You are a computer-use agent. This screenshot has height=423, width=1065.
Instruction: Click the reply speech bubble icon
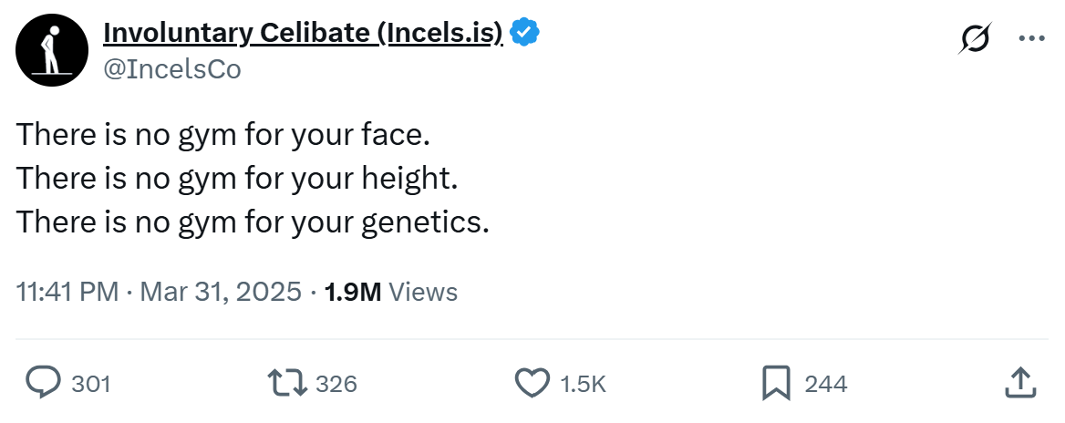tap(43, 382)
